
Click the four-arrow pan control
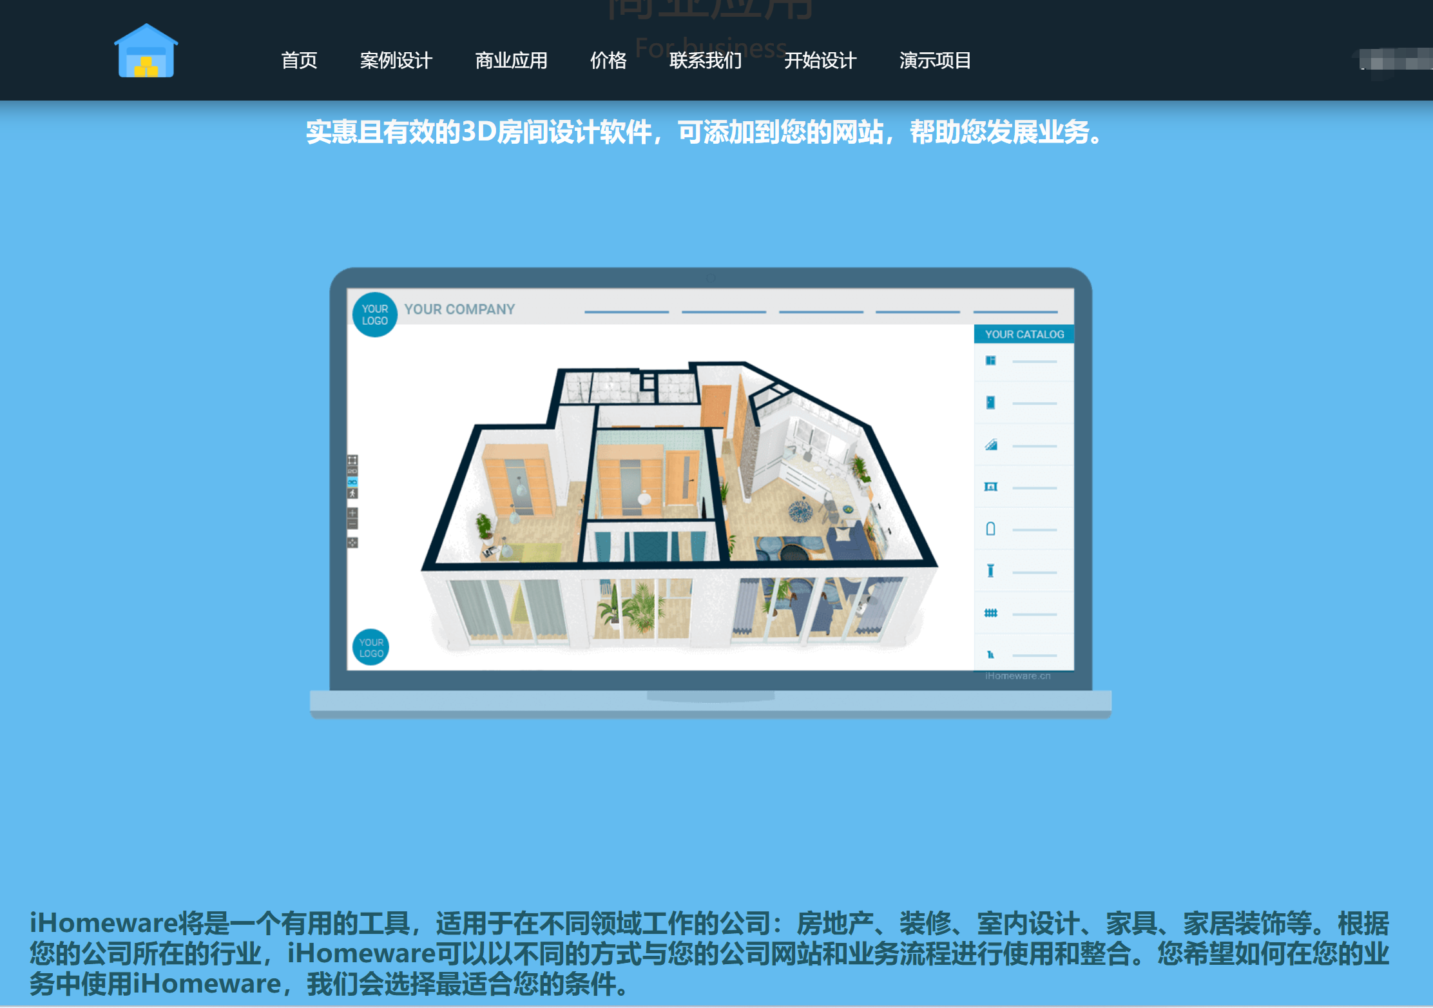[x=352, y=543]
